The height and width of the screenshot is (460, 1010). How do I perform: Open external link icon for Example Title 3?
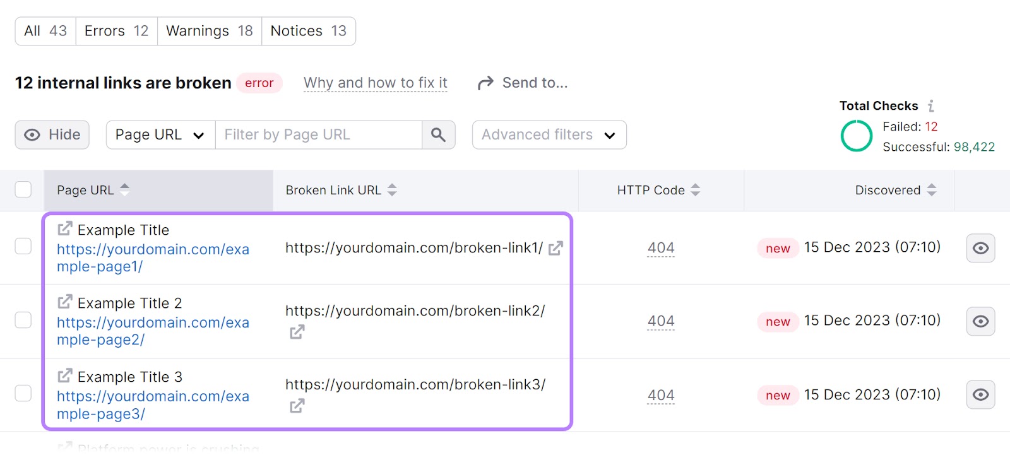click(64, 376)
